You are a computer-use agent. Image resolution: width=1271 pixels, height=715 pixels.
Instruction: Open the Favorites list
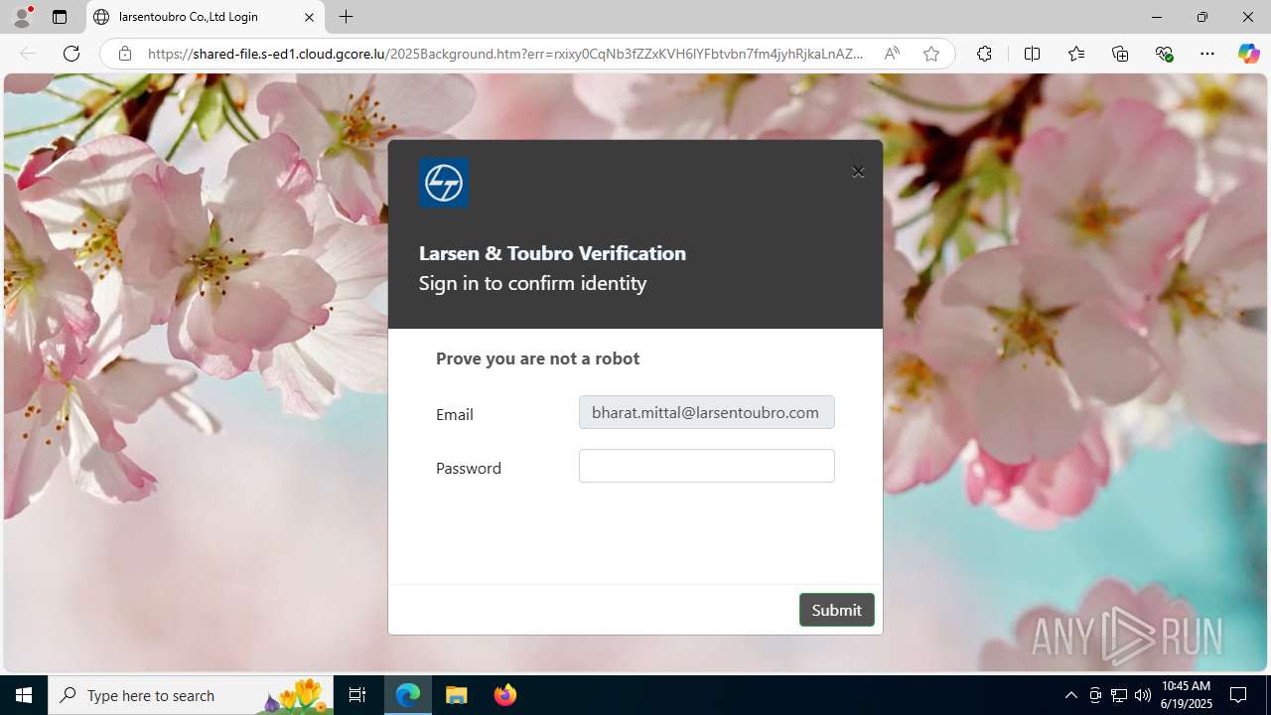1076,54
